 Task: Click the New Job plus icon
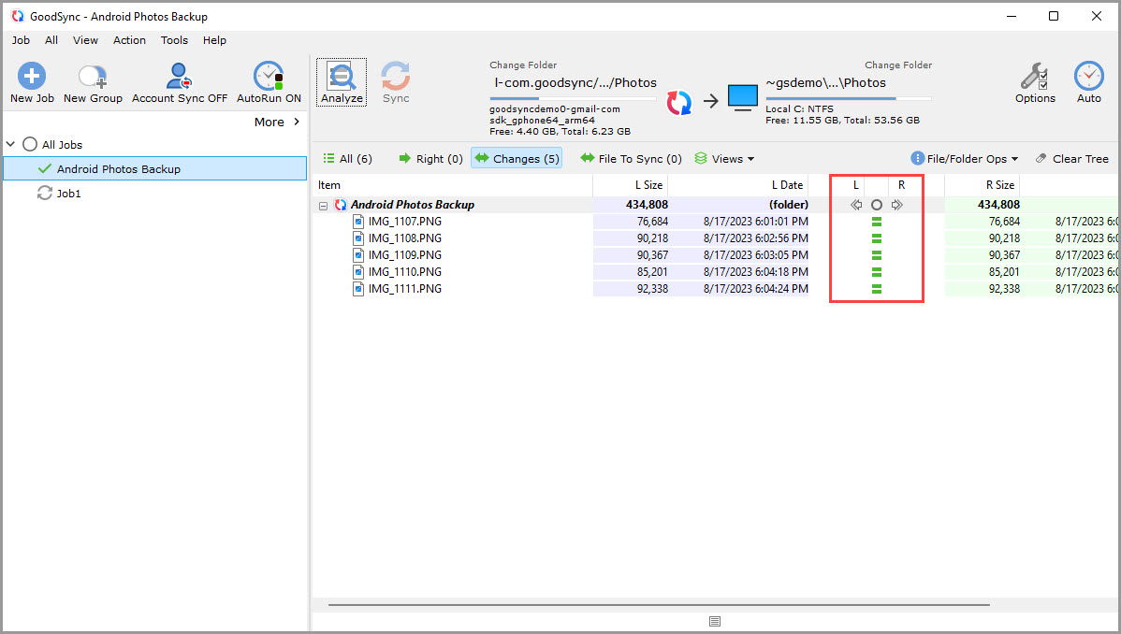(x=32, y=76)
